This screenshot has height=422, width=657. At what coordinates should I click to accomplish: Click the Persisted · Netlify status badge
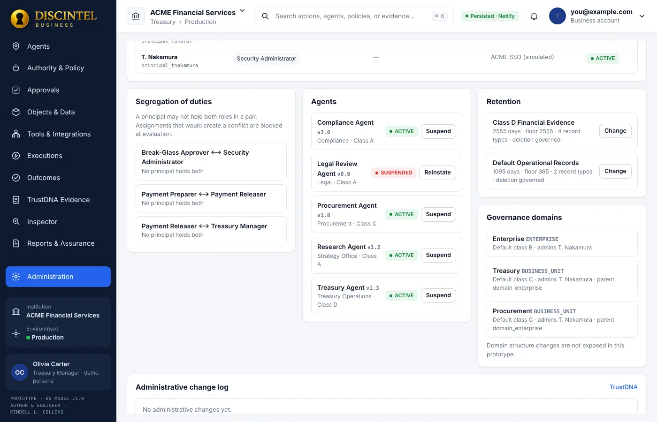490,16
